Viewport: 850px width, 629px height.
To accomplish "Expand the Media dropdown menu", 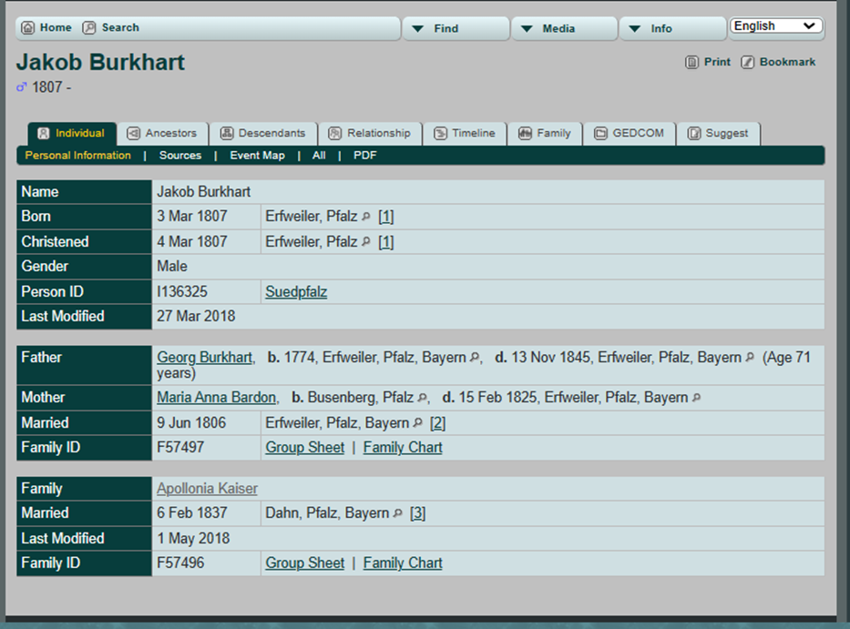I will click(x=564, y=28).
